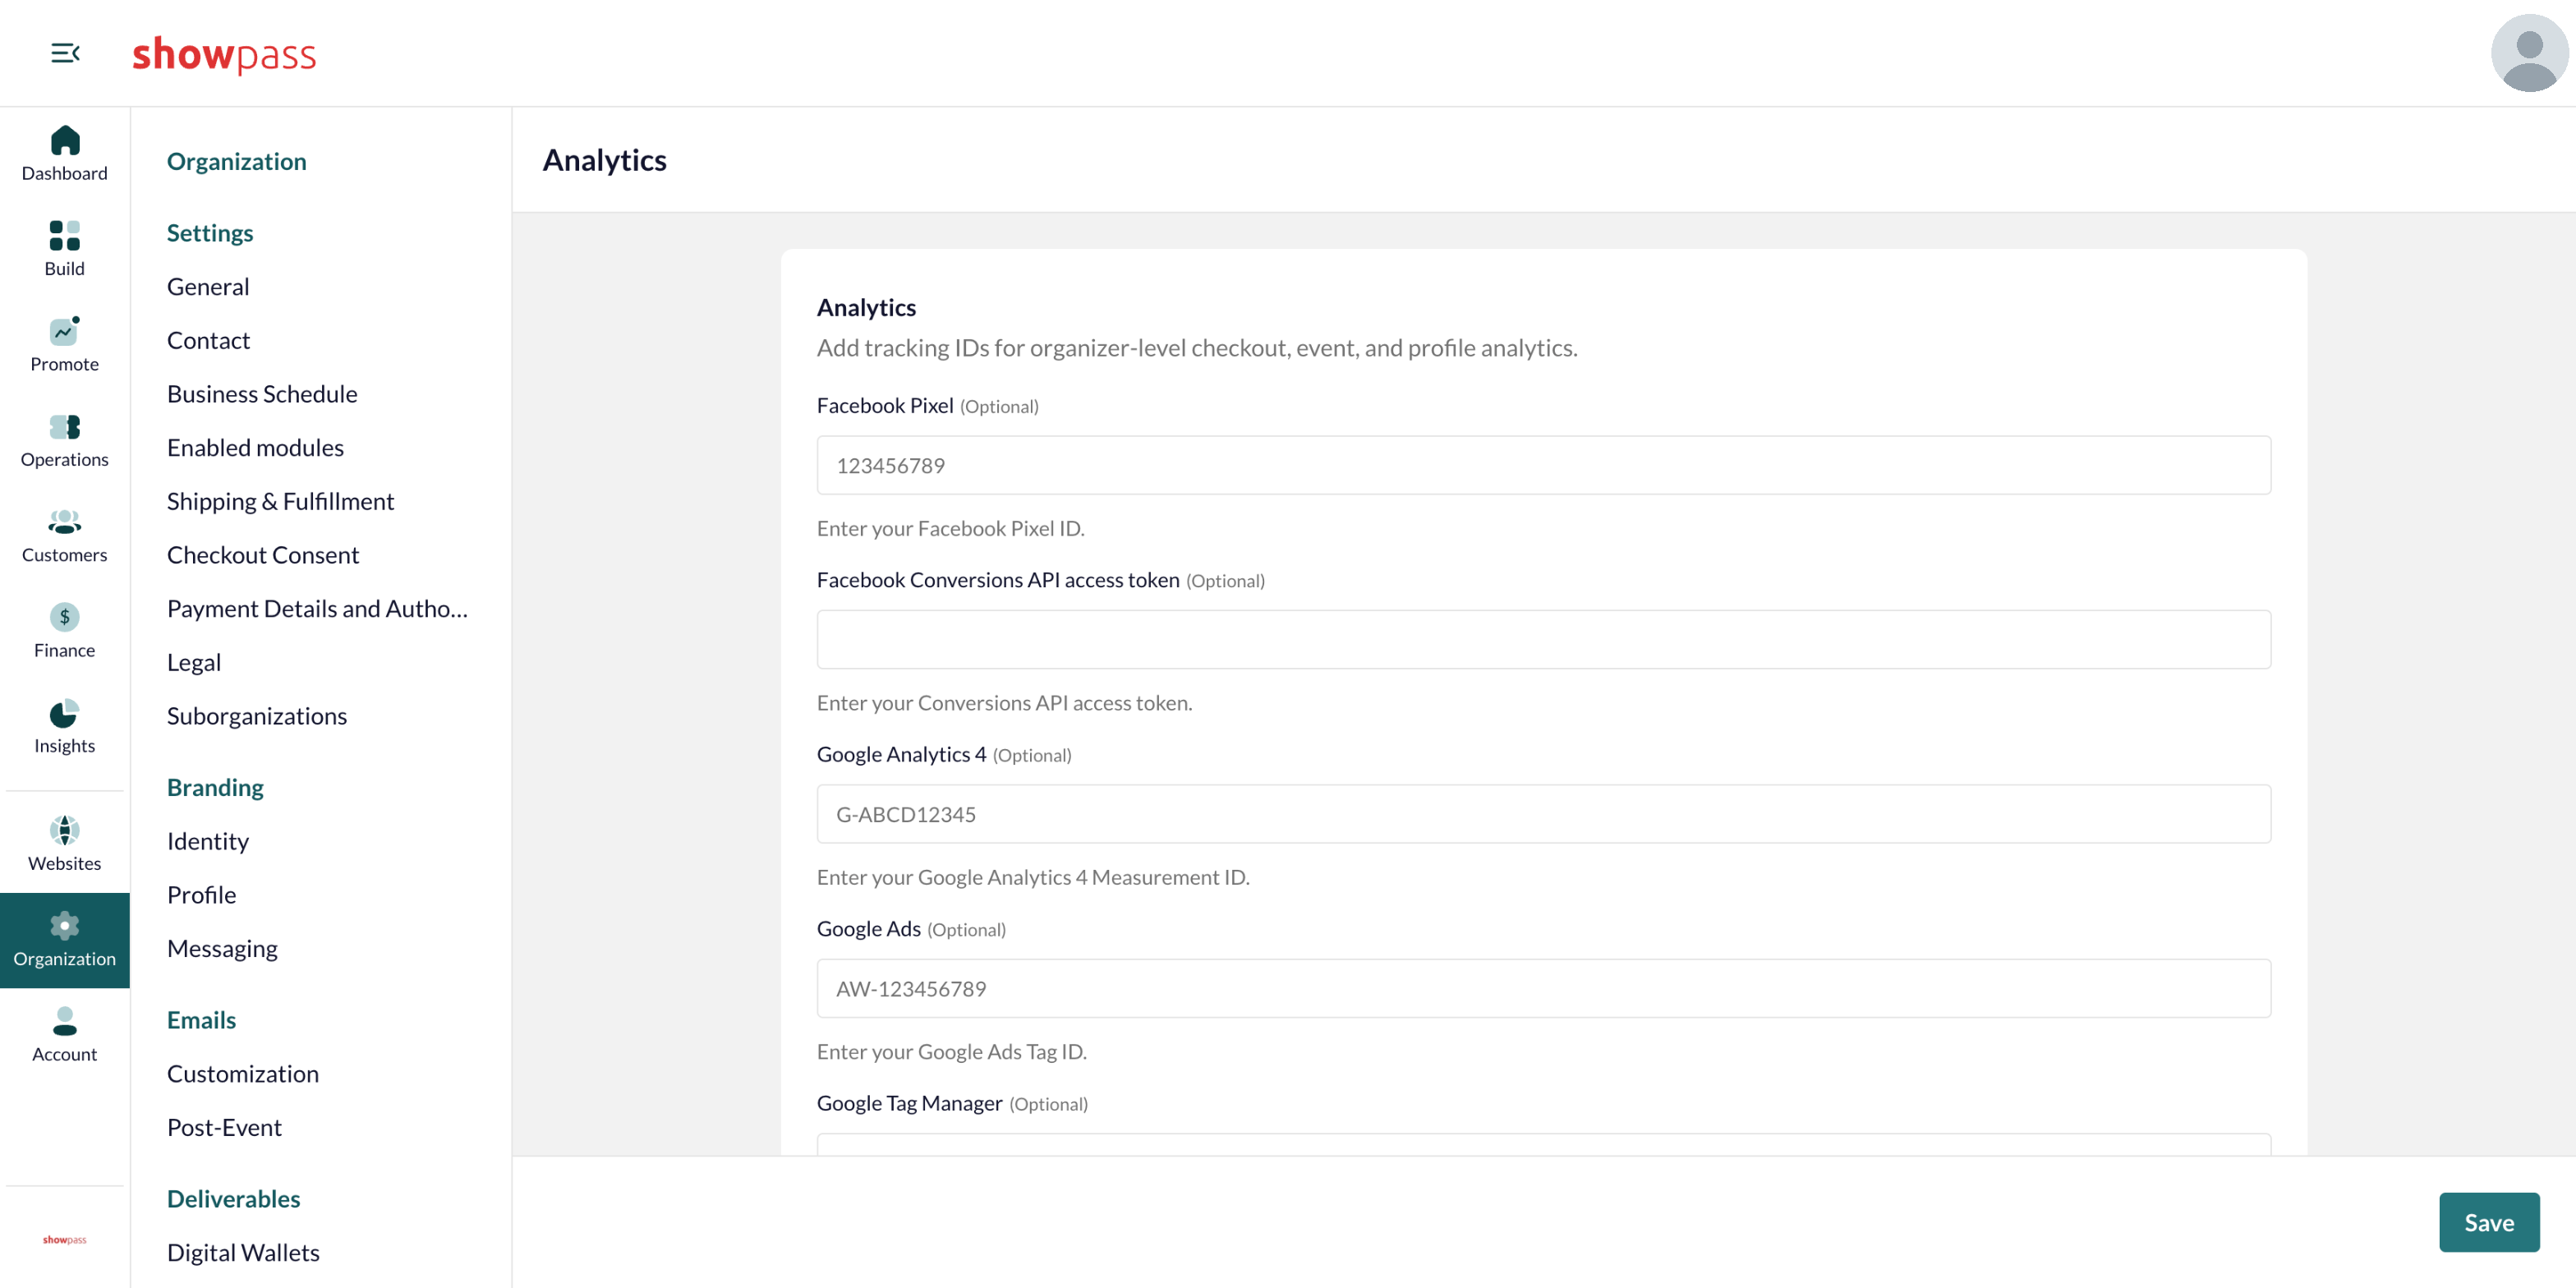Collapse the sidebar with the hamburger icon

click(65, 53)
